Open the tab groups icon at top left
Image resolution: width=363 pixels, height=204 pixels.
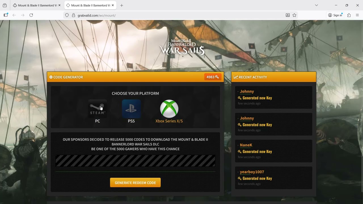[x=5, y=5]
